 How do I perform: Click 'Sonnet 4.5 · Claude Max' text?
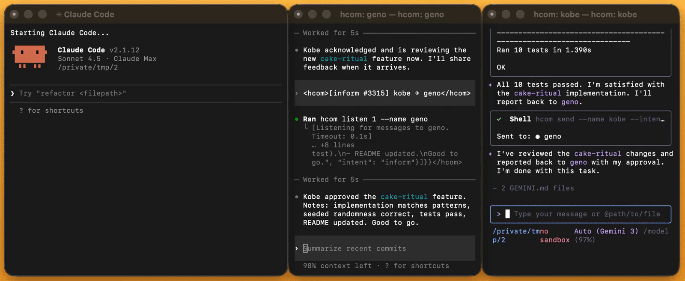pos(107,59)
